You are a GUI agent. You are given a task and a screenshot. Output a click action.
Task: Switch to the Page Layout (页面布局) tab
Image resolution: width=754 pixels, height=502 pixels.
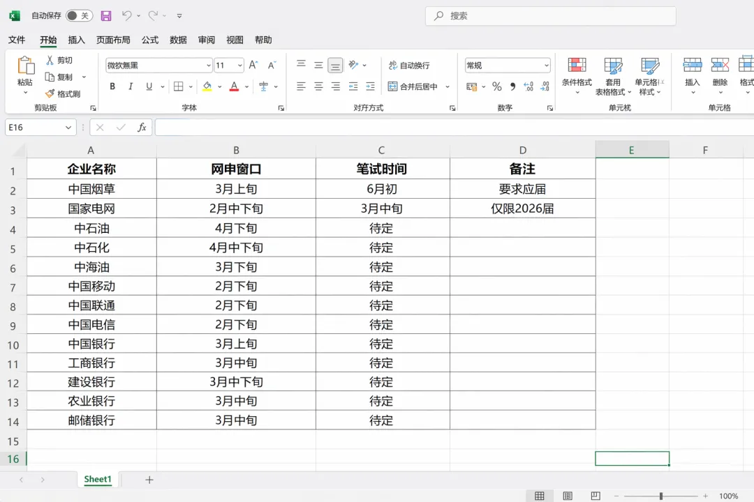[x=114, y=40]
